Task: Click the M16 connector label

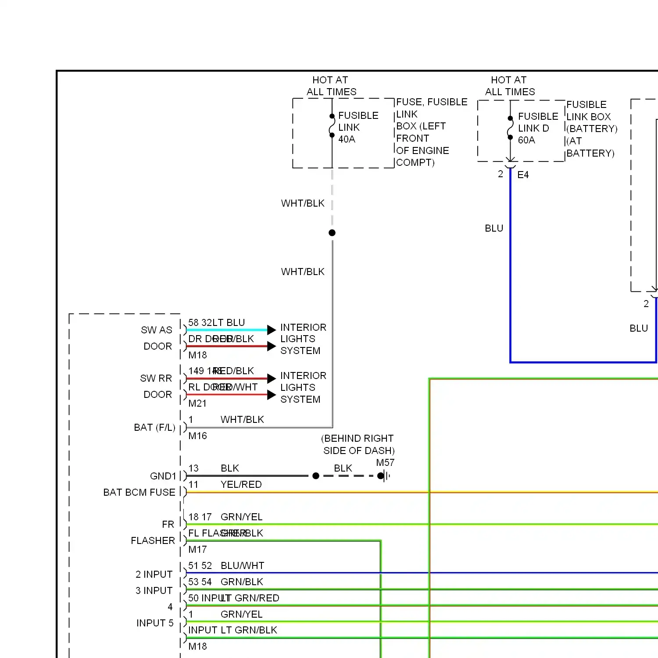Action: 197,436
